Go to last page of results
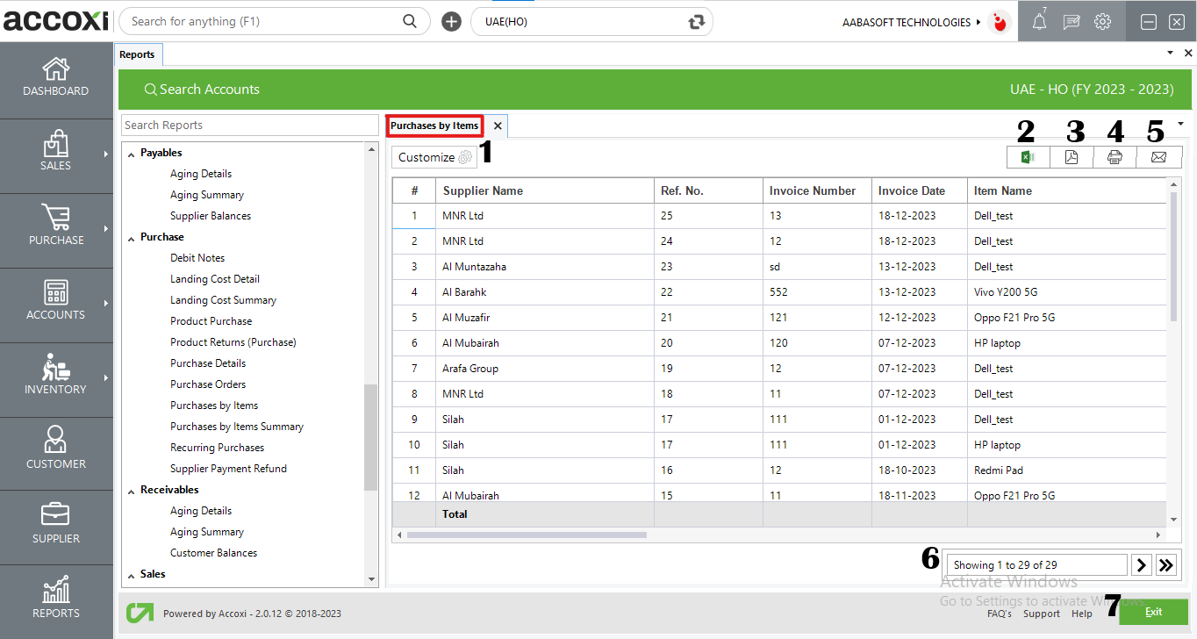 [1166, 565]
